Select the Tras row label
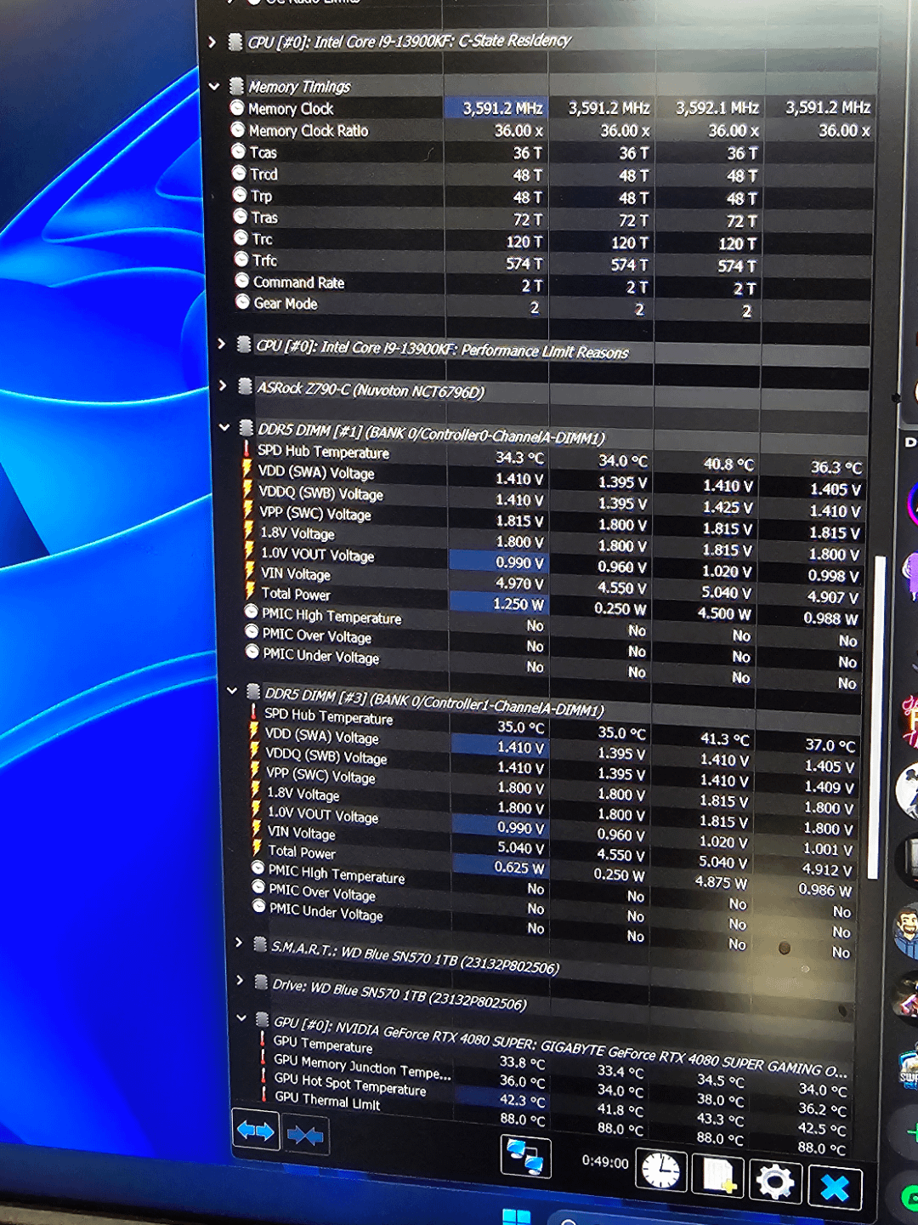Image resolution: width=918 pixels, height=1225 pixels. pos(264,217)
